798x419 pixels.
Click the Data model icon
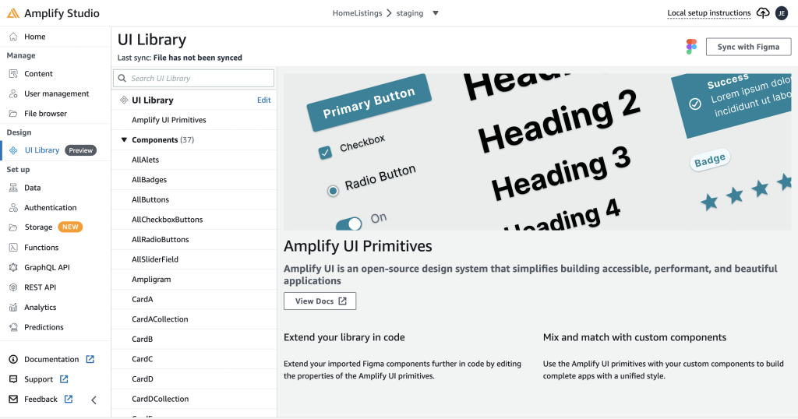point(13,188)
